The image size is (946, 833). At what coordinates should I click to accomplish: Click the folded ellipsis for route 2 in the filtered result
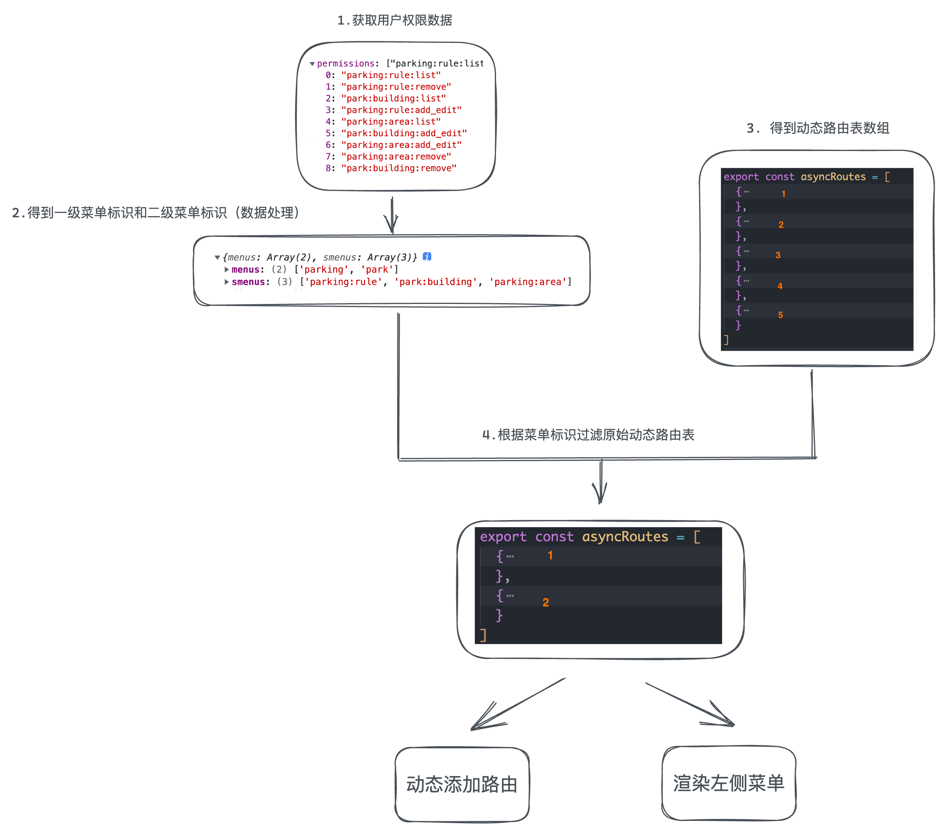510,596
